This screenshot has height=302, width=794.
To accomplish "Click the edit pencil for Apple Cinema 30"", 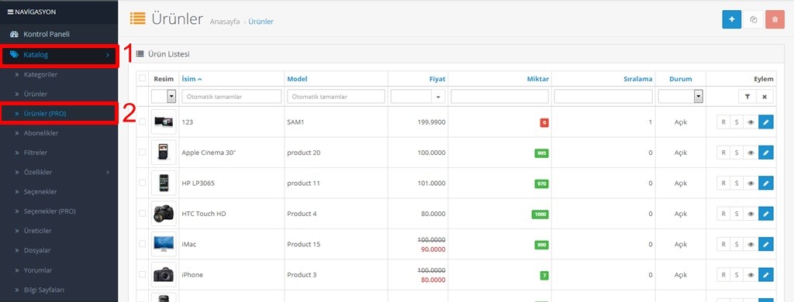I will pyautogui.click(x=765, y=153).
